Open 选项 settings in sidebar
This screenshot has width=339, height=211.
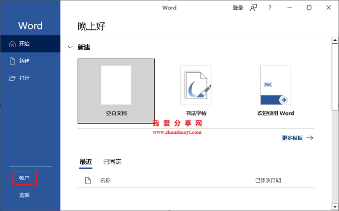pyautogui.click(x=24, y=195)
